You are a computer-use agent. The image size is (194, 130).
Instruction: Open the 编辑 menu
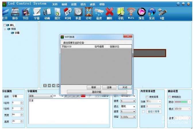pyautogui.click(x=64, y=4)
